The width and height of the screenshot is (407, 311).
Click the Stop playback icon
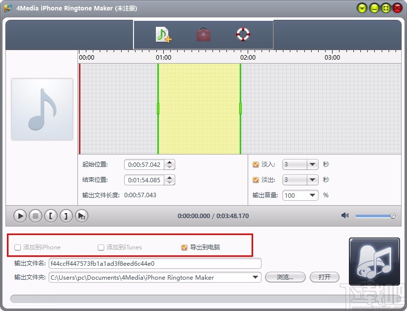tap(35, 216)
